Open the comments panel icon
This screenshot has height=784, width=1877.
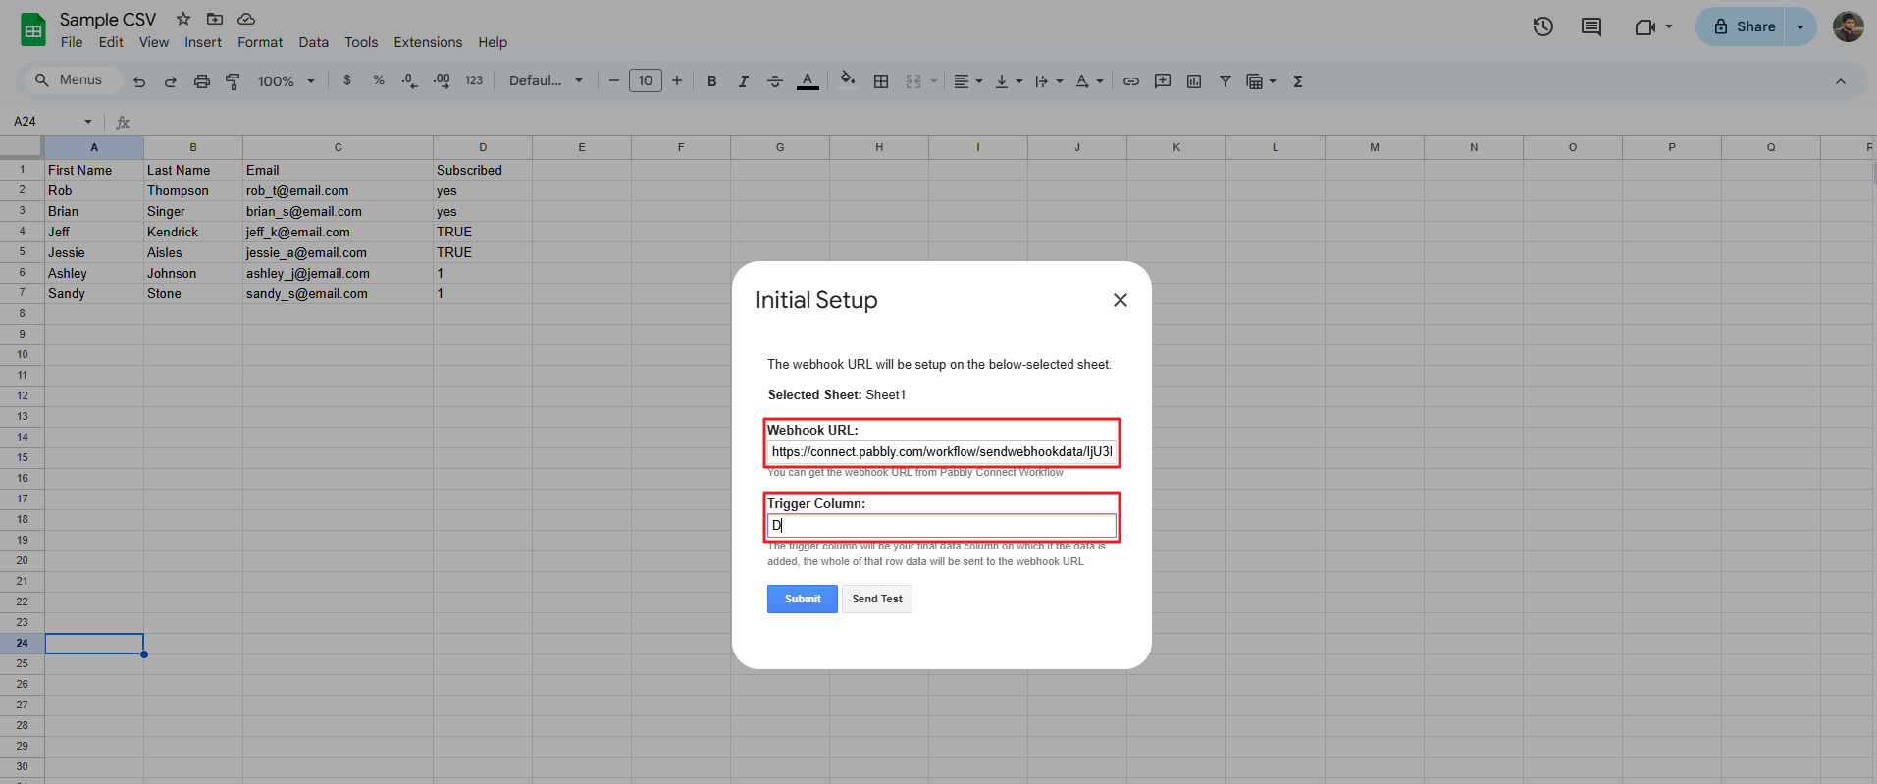[x=1590, y=26]
